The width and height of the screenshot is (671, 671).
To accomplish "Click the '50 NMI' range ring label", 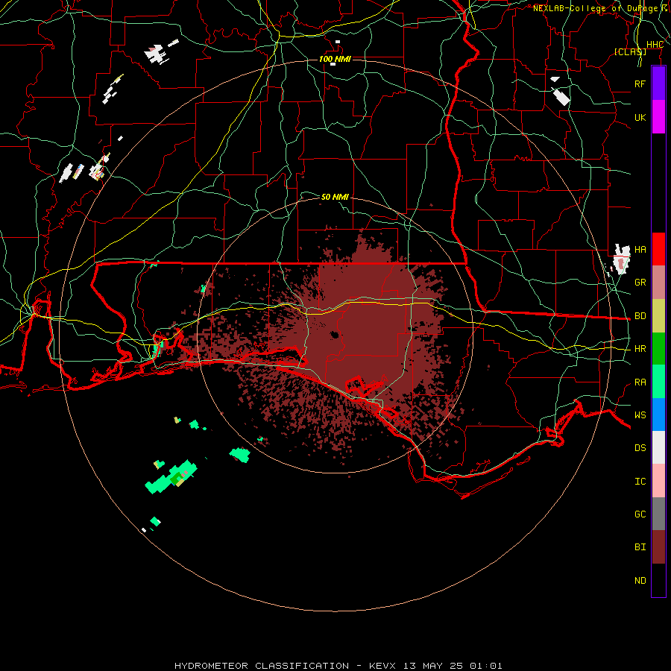I will [x=335, y=197].
